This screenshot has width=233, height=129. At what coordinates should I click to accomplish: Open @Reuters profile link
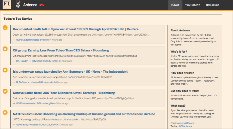click(45, 40)
